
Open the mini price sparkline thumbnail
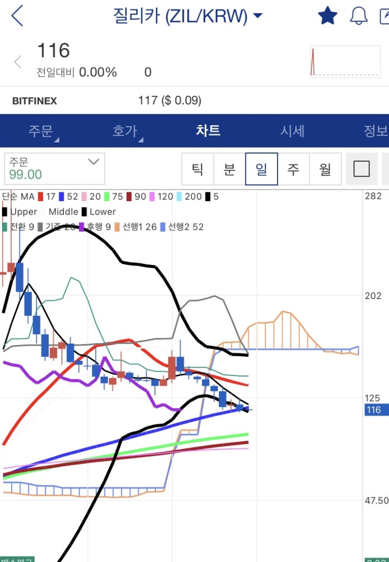coord(345,61)
